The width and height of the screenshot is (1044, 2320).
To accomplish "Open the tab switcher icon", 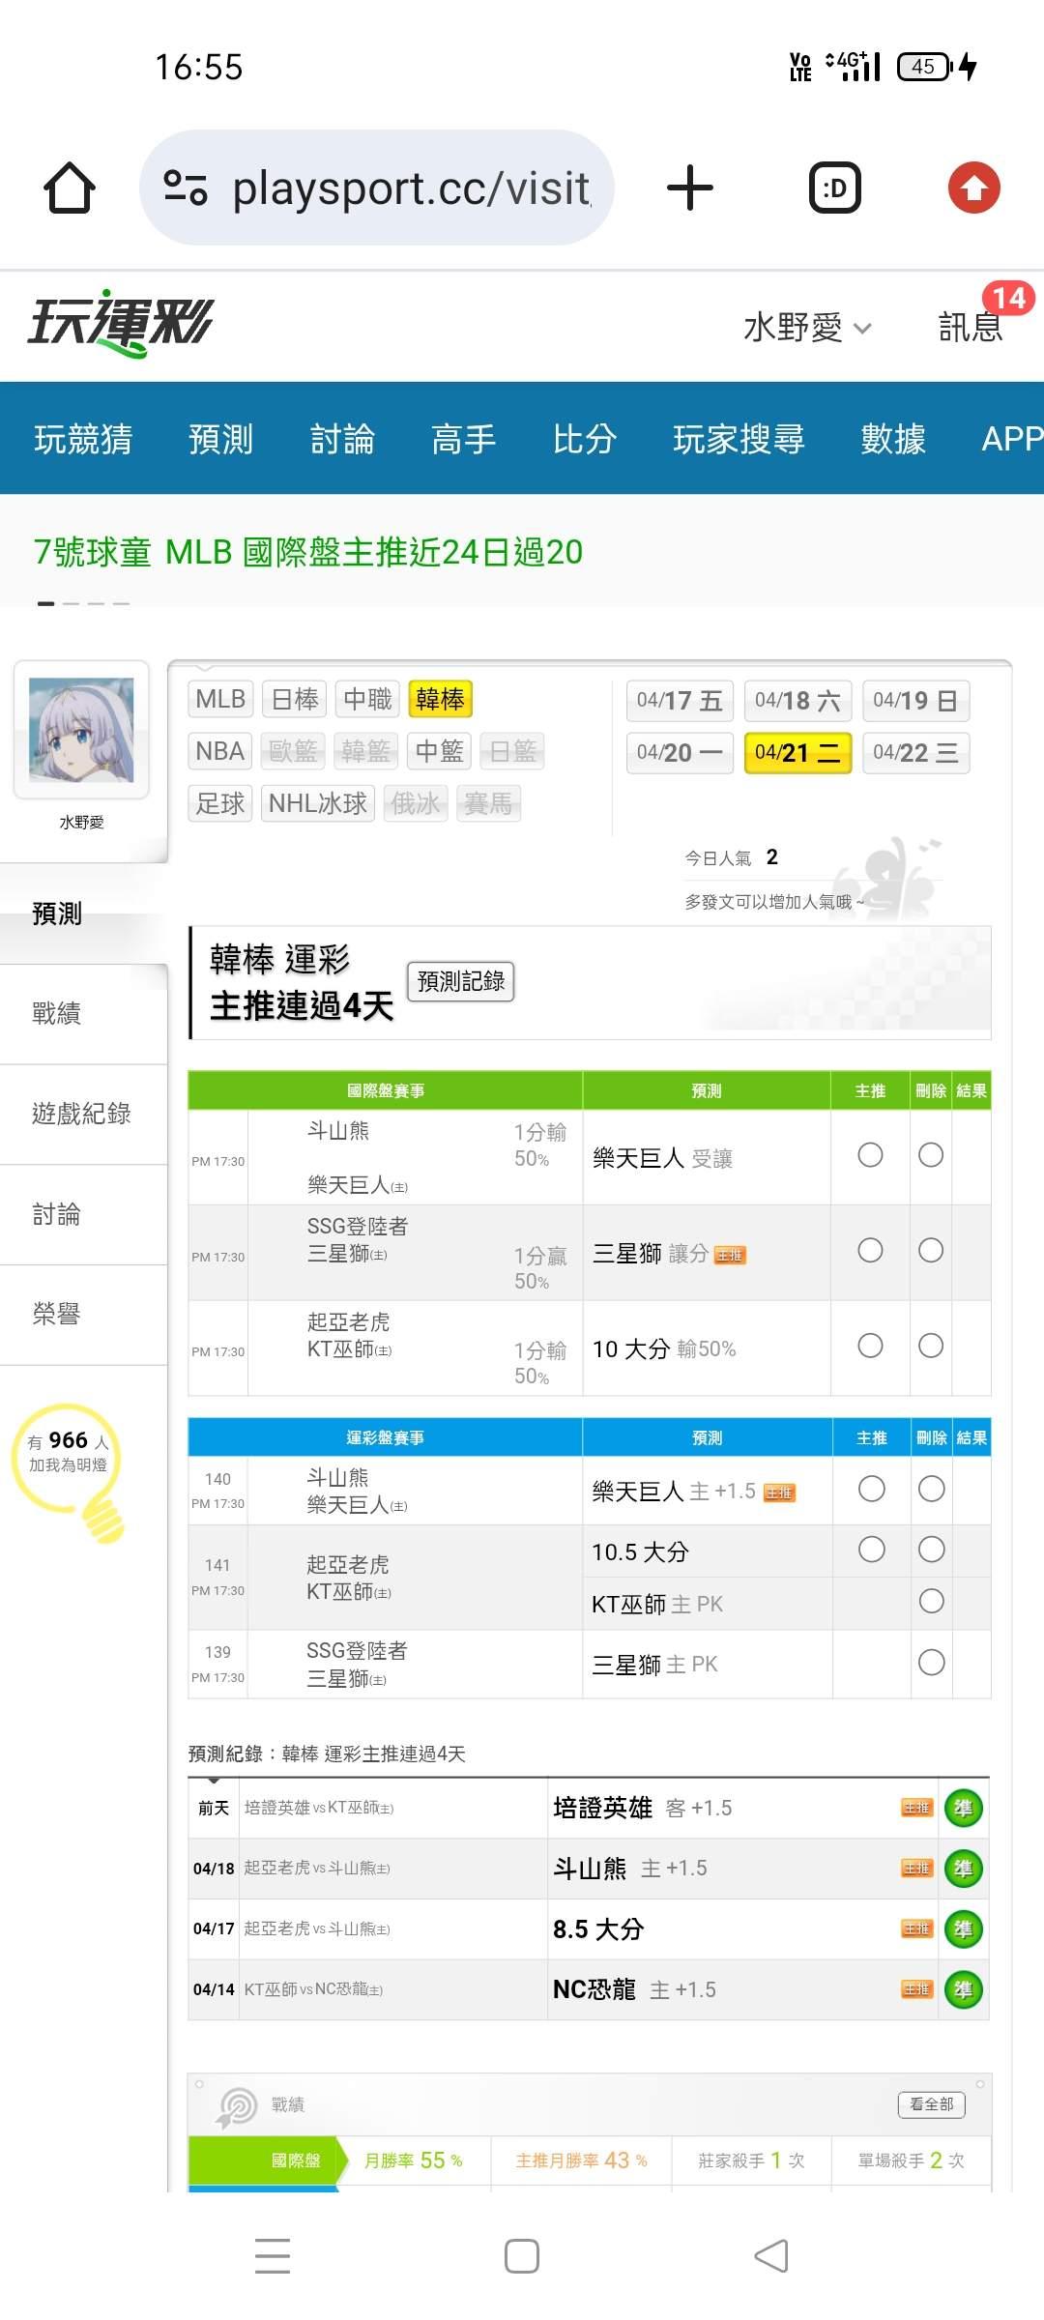I will pos(835,188).
